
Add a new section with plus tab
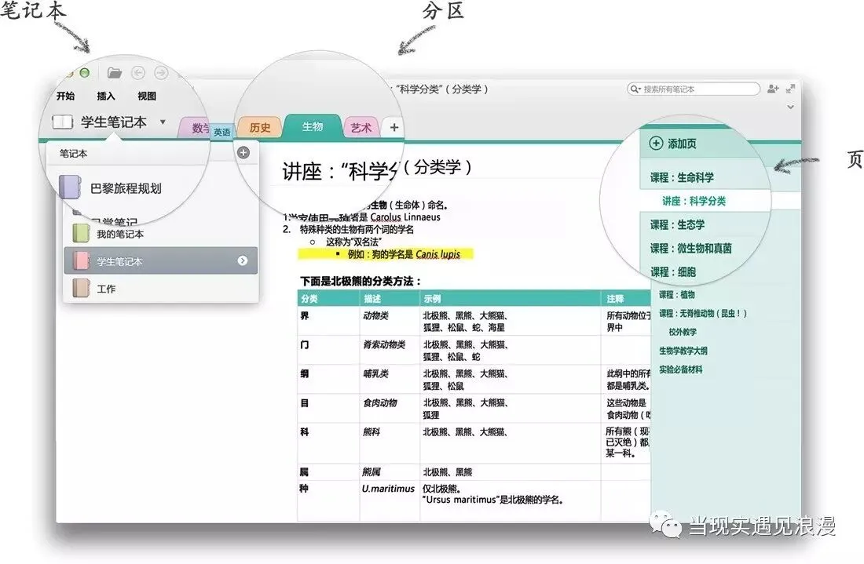coord(394,128)
